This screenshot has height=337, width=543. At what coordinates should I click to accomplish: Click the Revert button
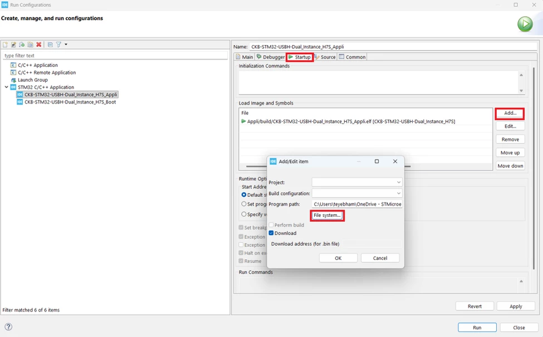(x=474, y=306)
